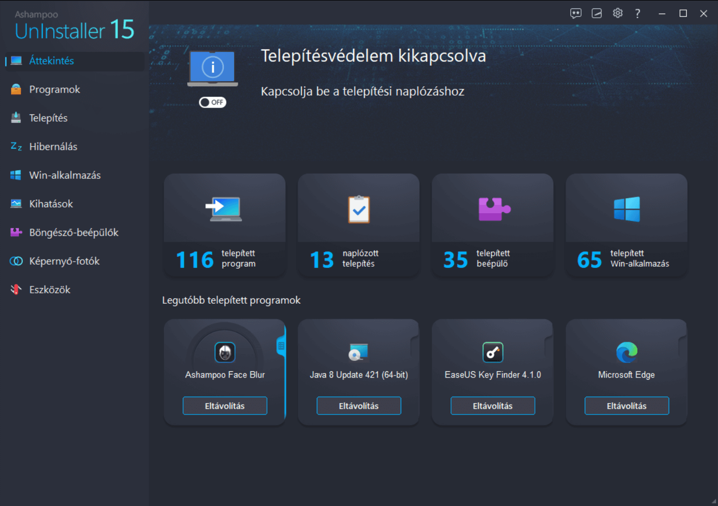Click the 'Legutóbb telepített programok' heading
This screenshot has height=506, width=718.
[232, 300]
